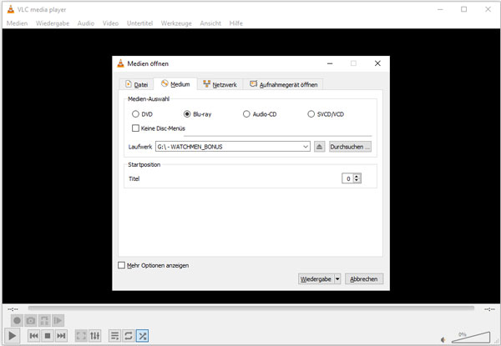Click VLC cone icon in main title bar
The width and height of the screenshot is (501, 346).
(11, 9)
